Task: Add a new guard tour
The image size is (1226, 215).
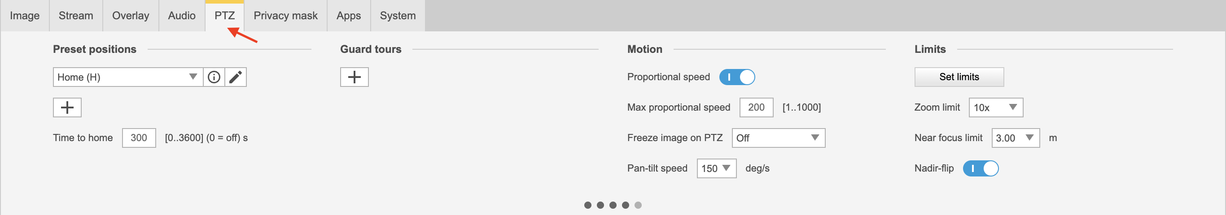Action: pyautogui.click(x=354, y=77)
